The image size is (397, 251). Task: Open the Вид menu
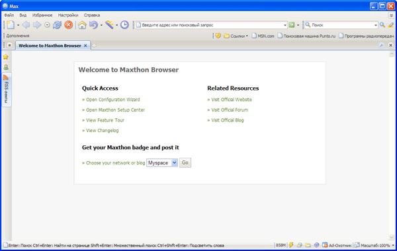coord(22,15)
